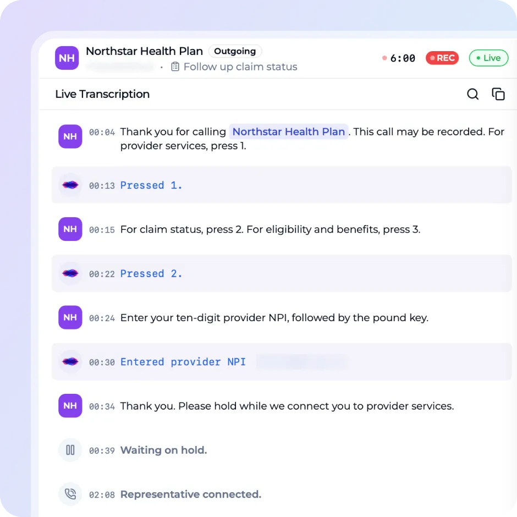
Task: Select the 00:24 timestamp
Action: tap(102, 318)
